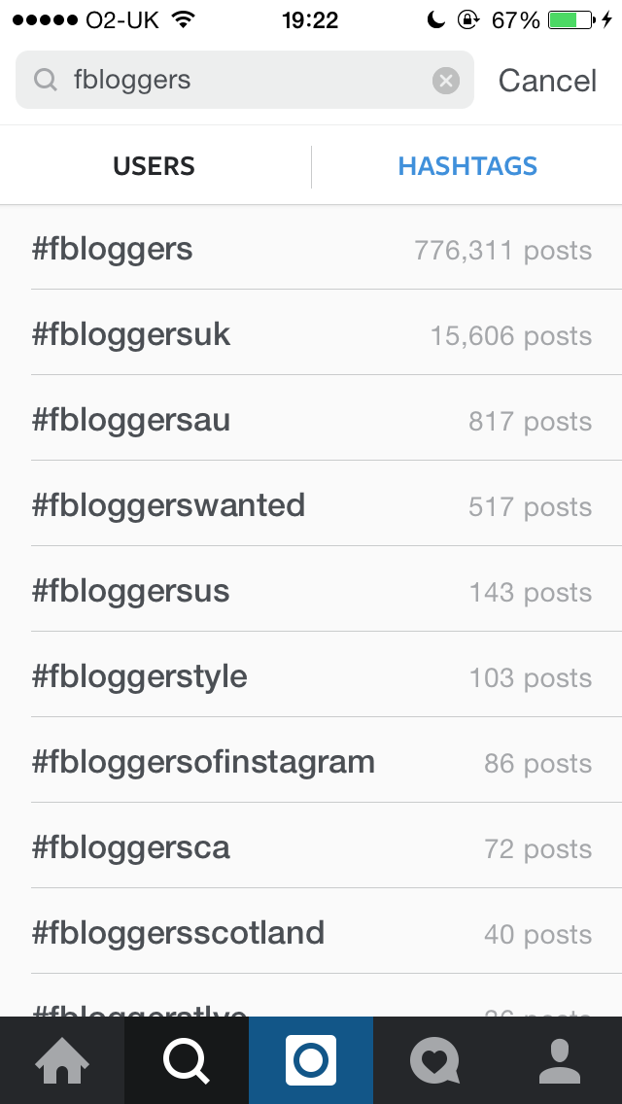Cancel the search
The height and width of the screenshot is (1104, 622).
tap(547, 81)
